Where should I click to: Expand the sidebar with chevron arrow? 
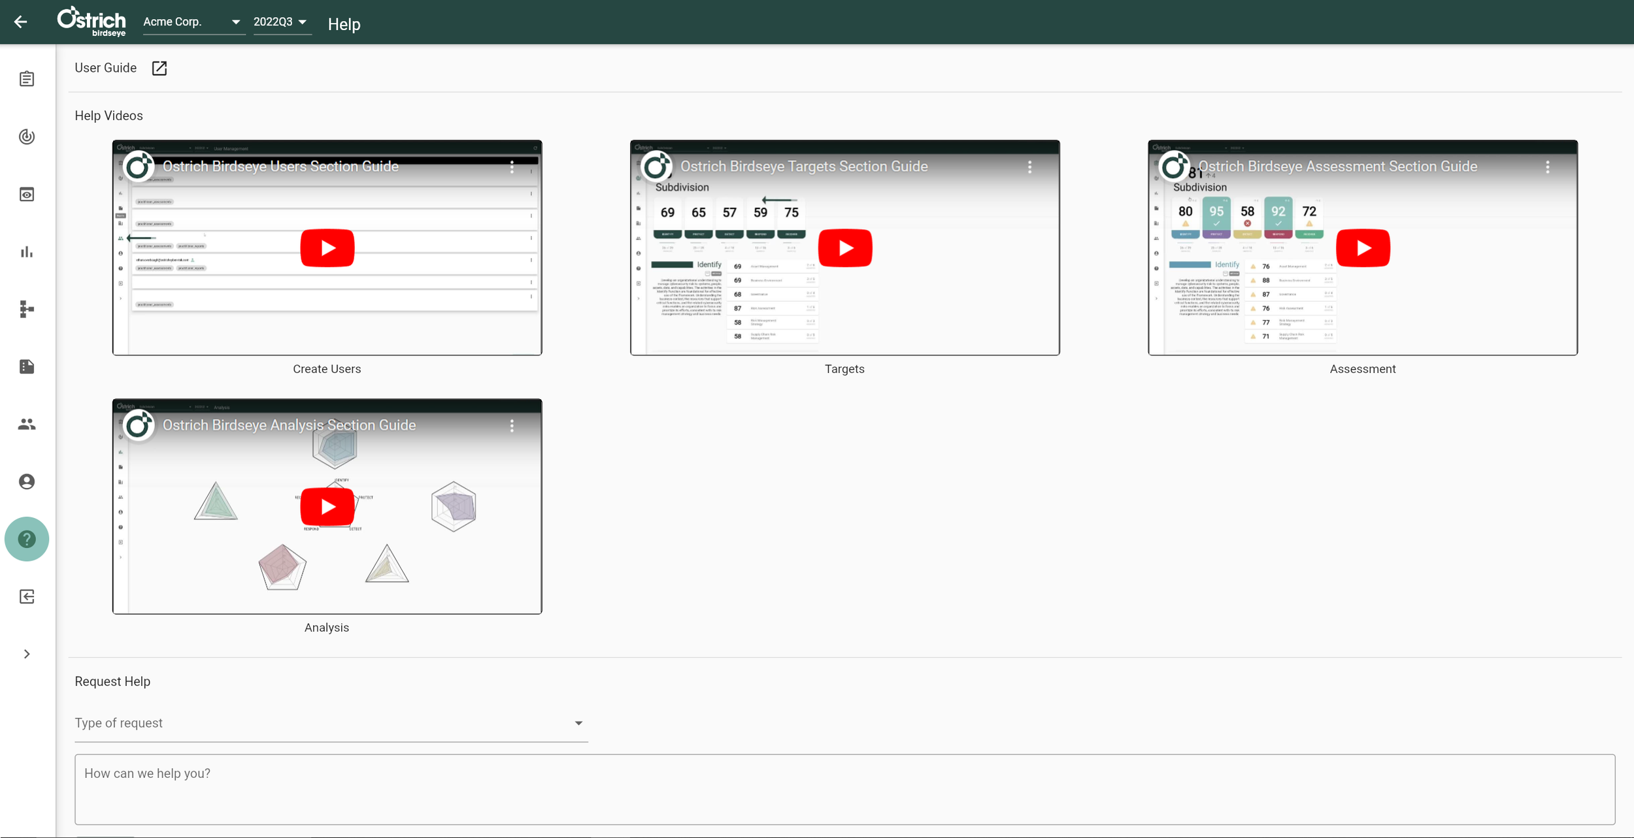(x=27, y=654)
